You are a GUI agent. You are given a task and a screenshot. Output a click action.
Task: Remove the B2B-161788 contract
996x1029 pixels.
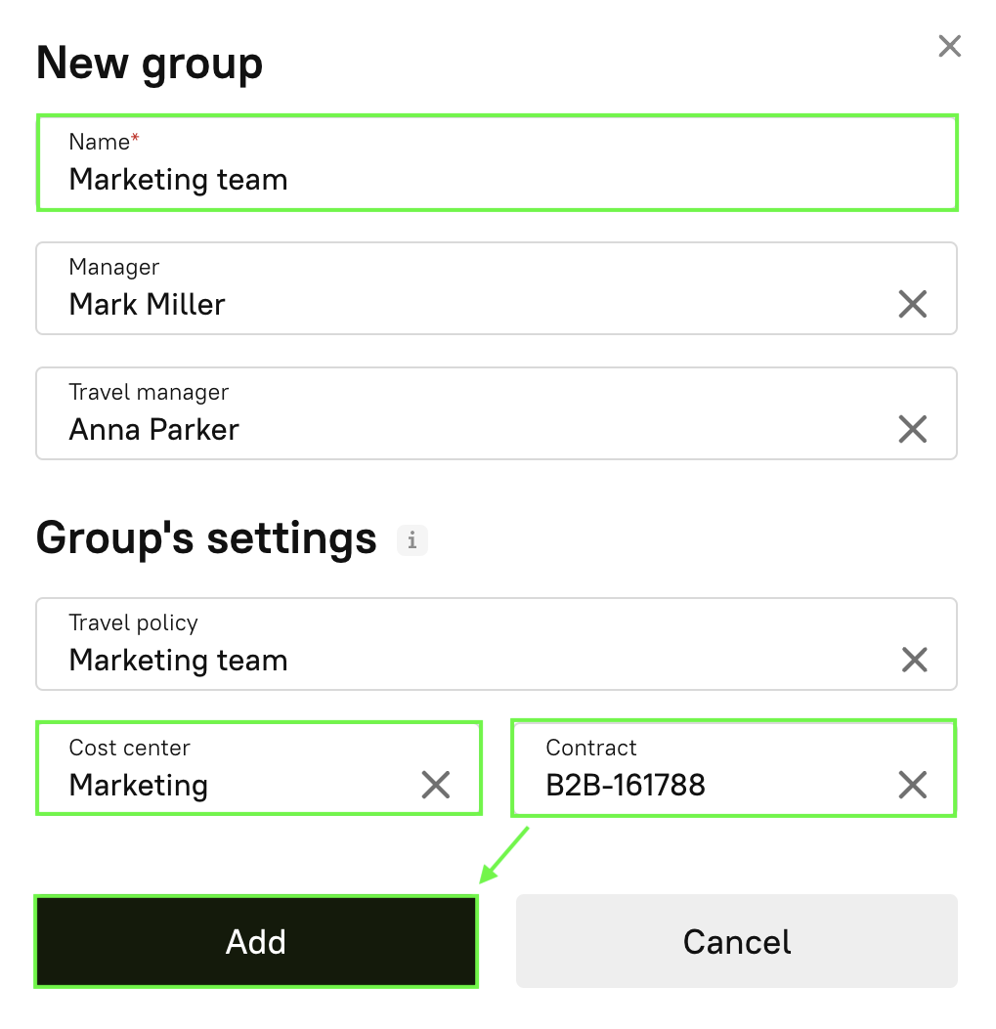tap(912, 784)
